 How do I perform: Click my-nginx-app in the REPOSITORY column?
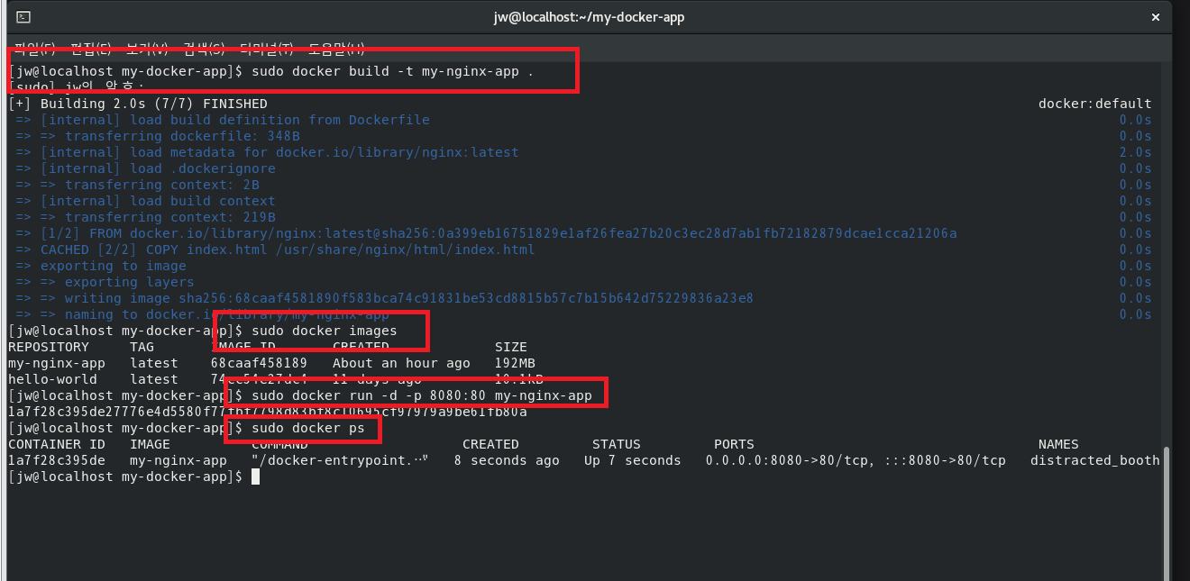click(57, 363)
